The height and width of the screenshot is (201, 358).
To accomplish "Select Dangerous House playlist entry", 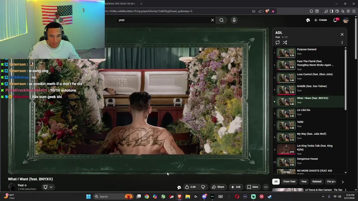I will (308, 162).
